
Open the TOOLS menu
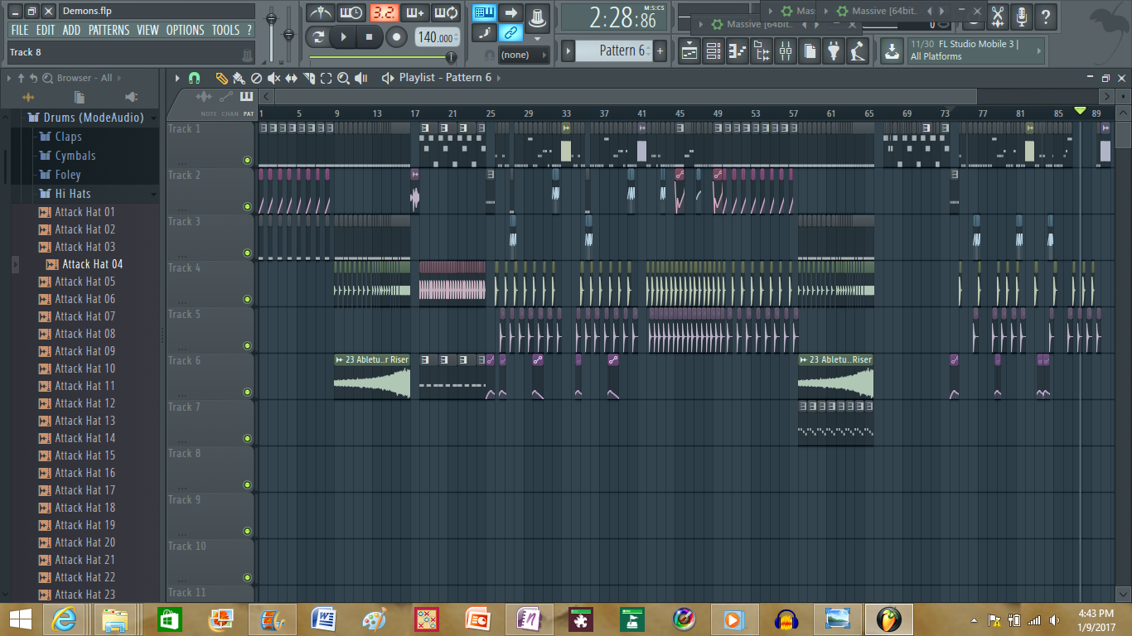(225, 30)
